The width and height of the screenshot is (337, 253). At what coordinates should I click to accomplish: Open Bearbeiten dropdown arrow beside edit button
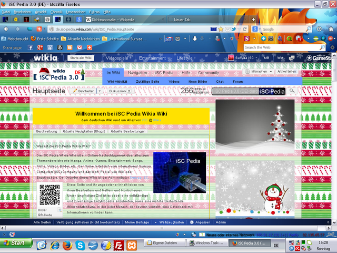tap(100, 91)
